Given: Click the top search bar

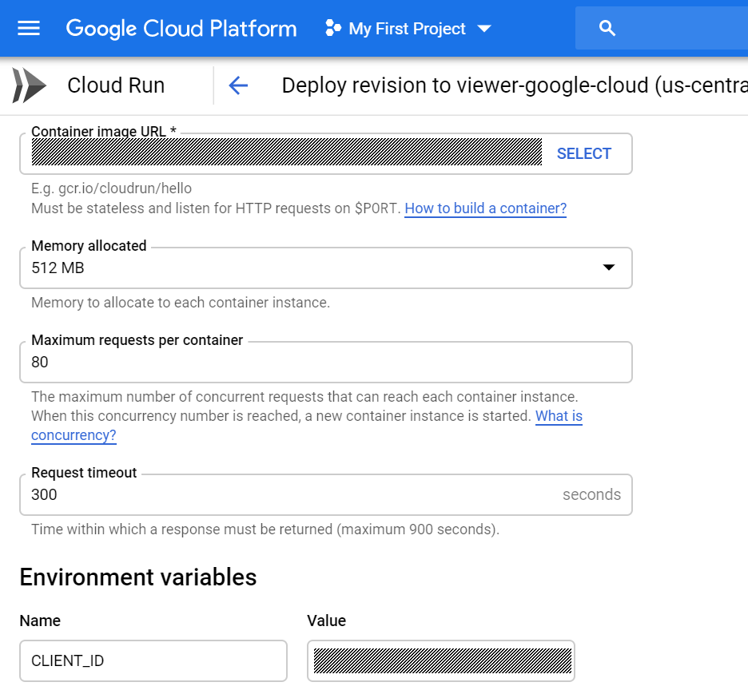Looking at the screenshot, I should (x=662, y=28).
